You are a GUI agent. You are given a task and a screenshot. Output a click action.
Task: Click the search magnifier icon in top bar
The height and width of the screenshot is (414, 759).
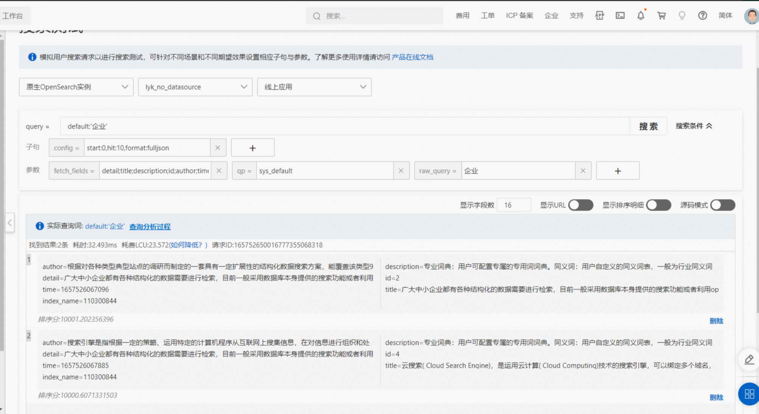click(x=317, y=16)
